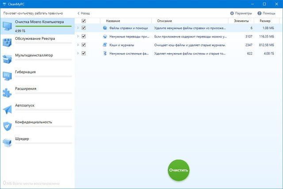Expand the Ненужные переводы row arrow

click(x=78, y=36)
